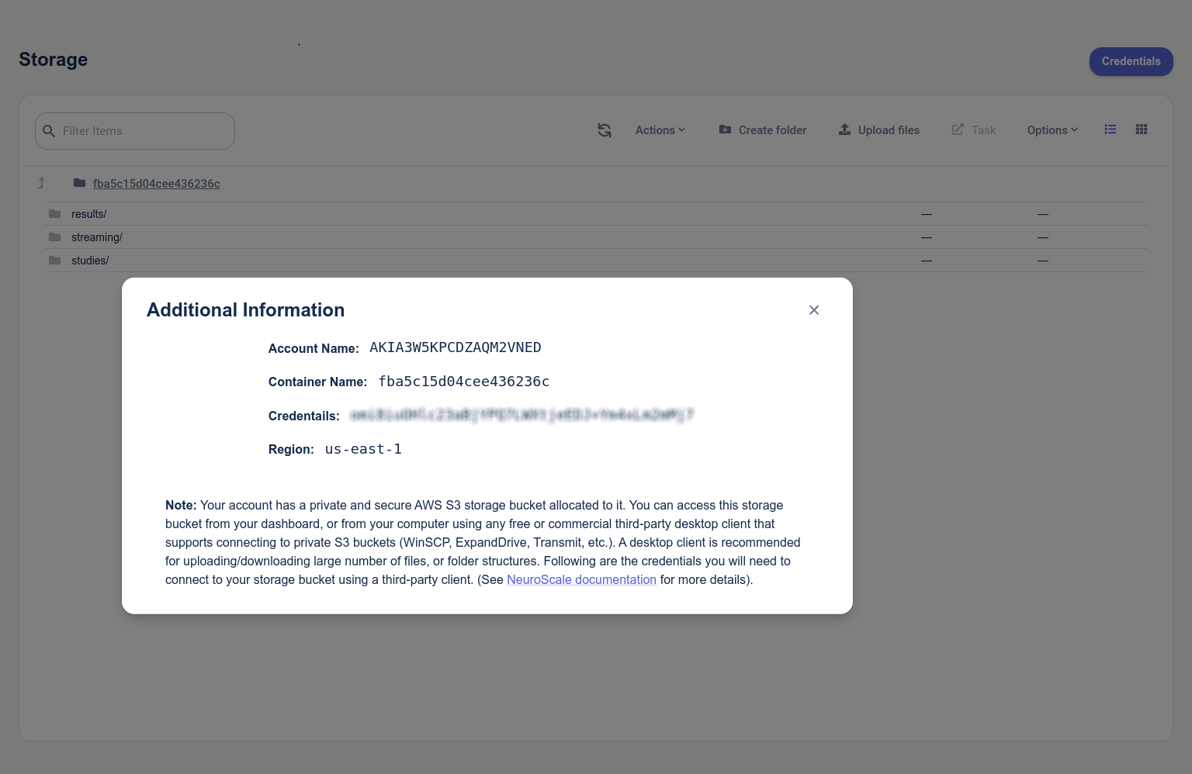Click the folder icon beside results/
The image size is (1192, 774).
coord(54,214)
